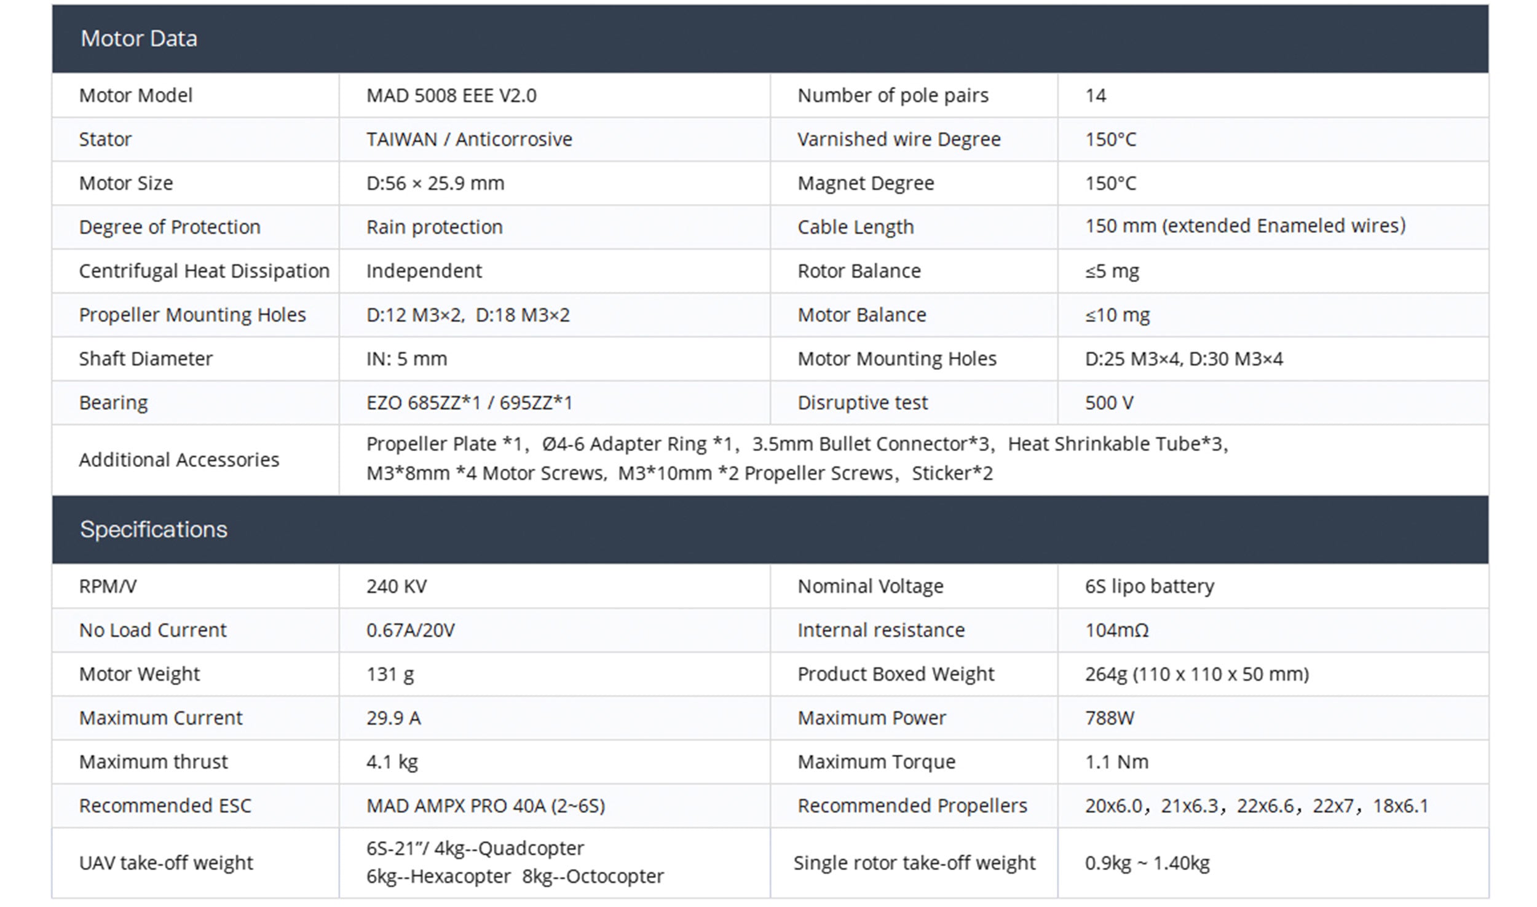Select the Cable Length 150 mm cell
The image size is (1537, 907).
tap(1245, 226)
